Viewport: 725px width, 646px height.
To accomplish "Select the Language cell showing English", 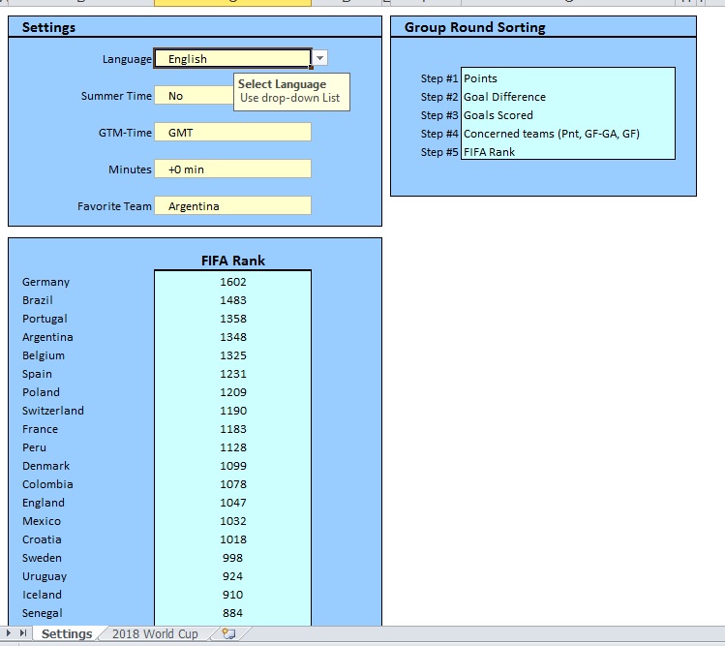I will (x=232, y=59).
